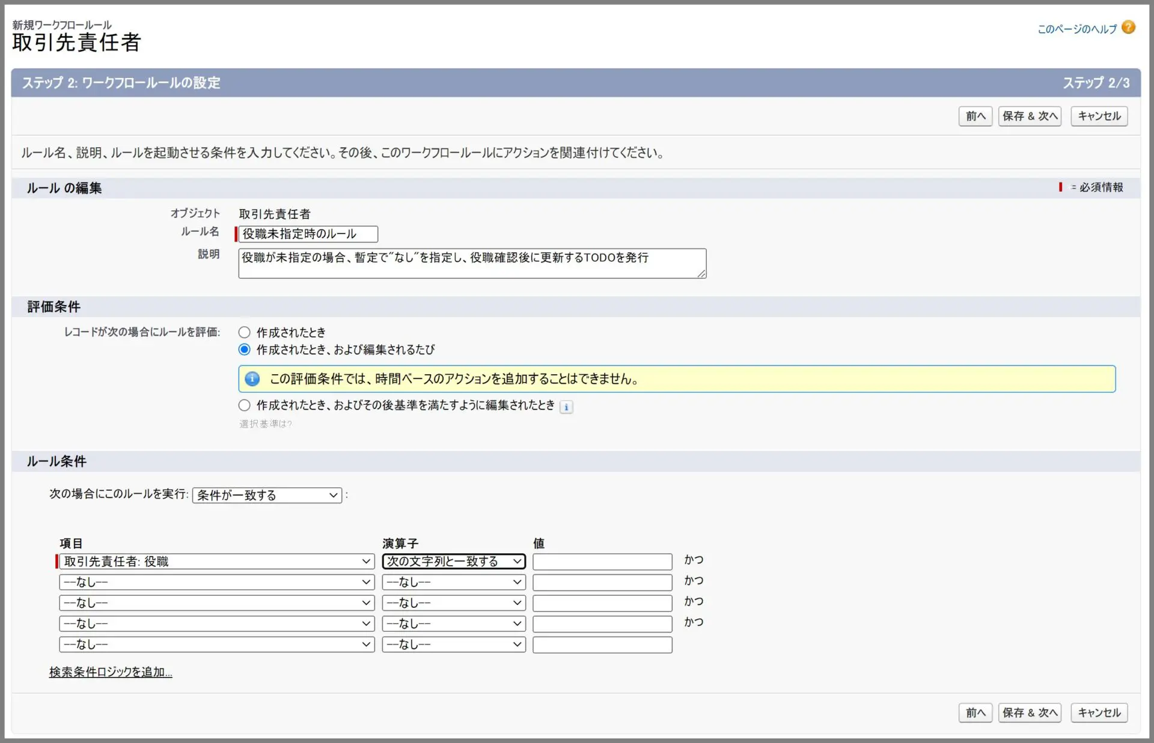Click the blue info icon in yellow notice

[252, 379]
